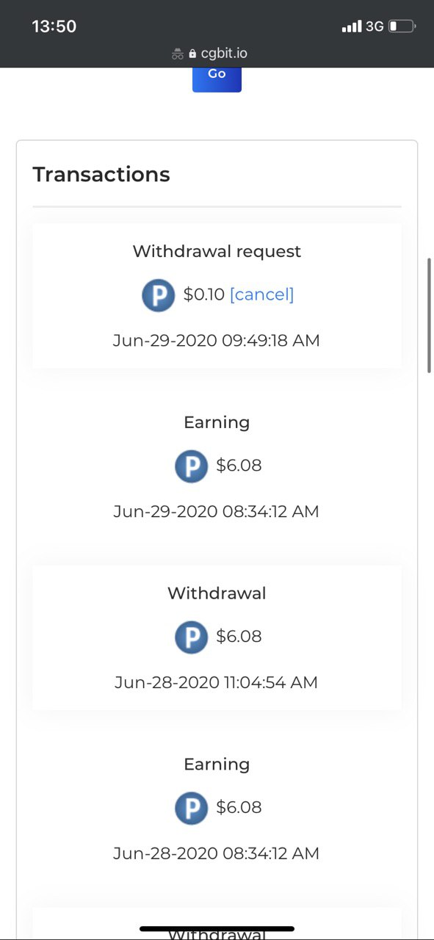The height and width of the screenshot is (940, 434).
Task: Tap the 13:50 clock in status bar
Action: point(54,26)
